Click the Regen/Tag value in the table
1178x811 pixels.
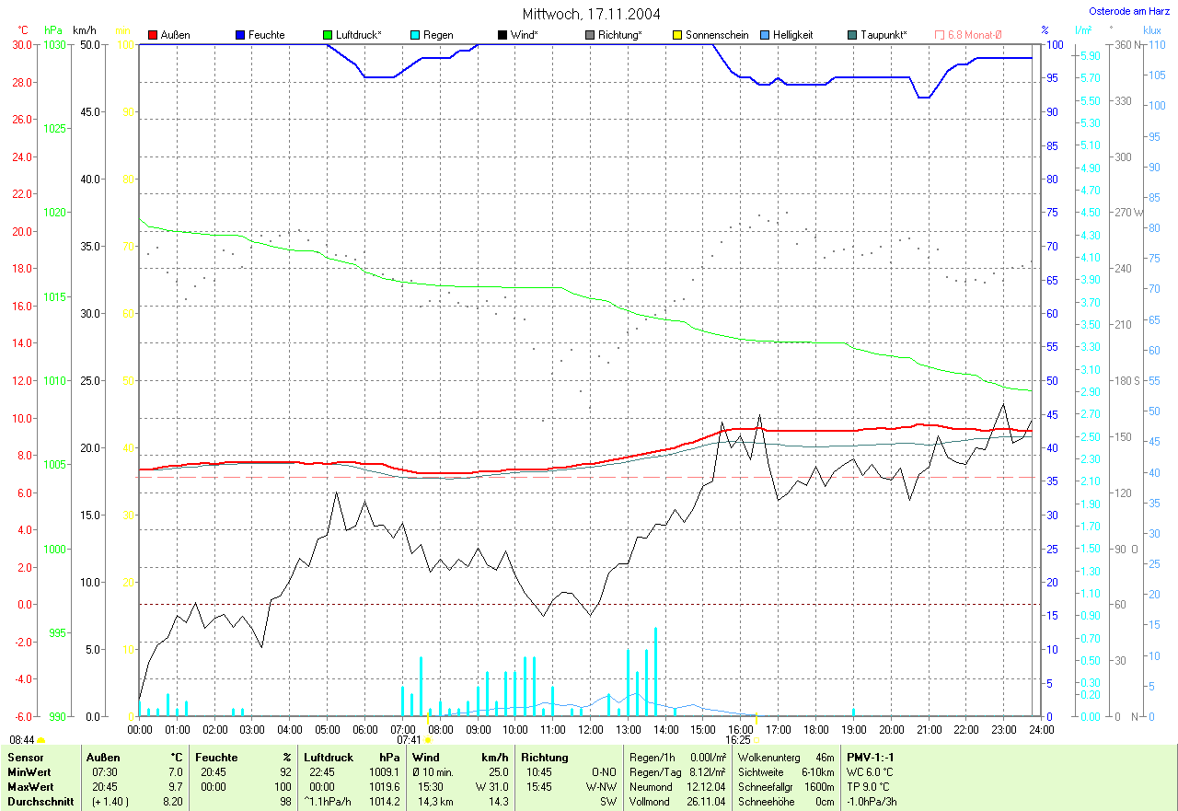click(x=708, y=772)
